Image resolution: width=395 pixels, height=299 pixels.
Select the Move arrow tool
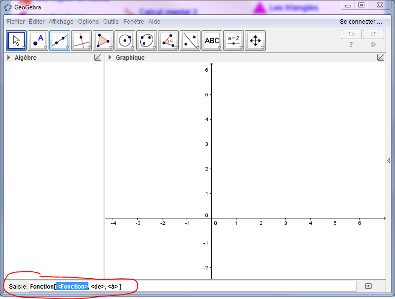(x=16, y=41)
